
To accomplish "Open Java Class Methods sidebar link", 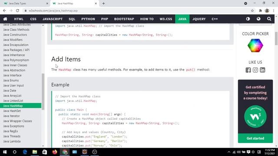I will tap(17, 29).
